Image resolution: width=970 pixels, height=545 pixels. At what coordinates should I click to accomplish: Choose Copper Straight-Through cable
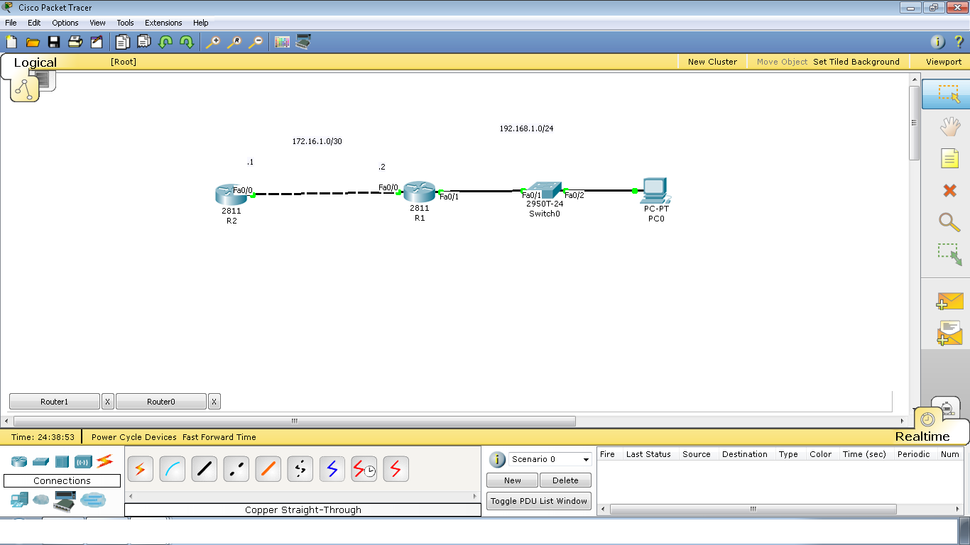pyautogui.click(x=205, y=469)
